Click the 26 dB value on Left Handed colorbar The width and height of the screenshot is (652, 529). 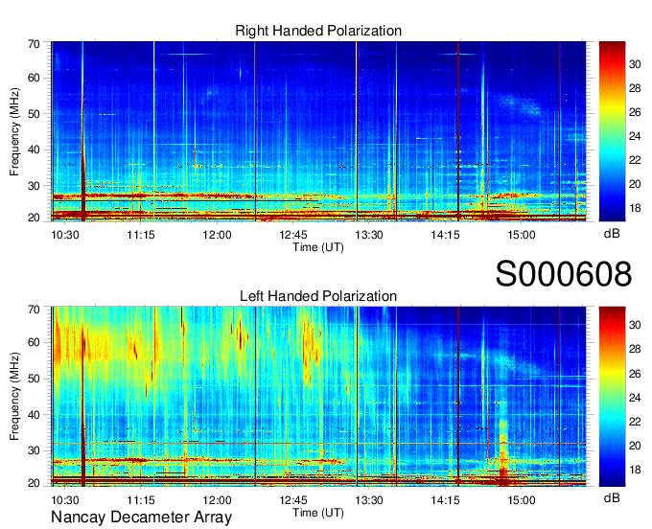coord(635,374)
